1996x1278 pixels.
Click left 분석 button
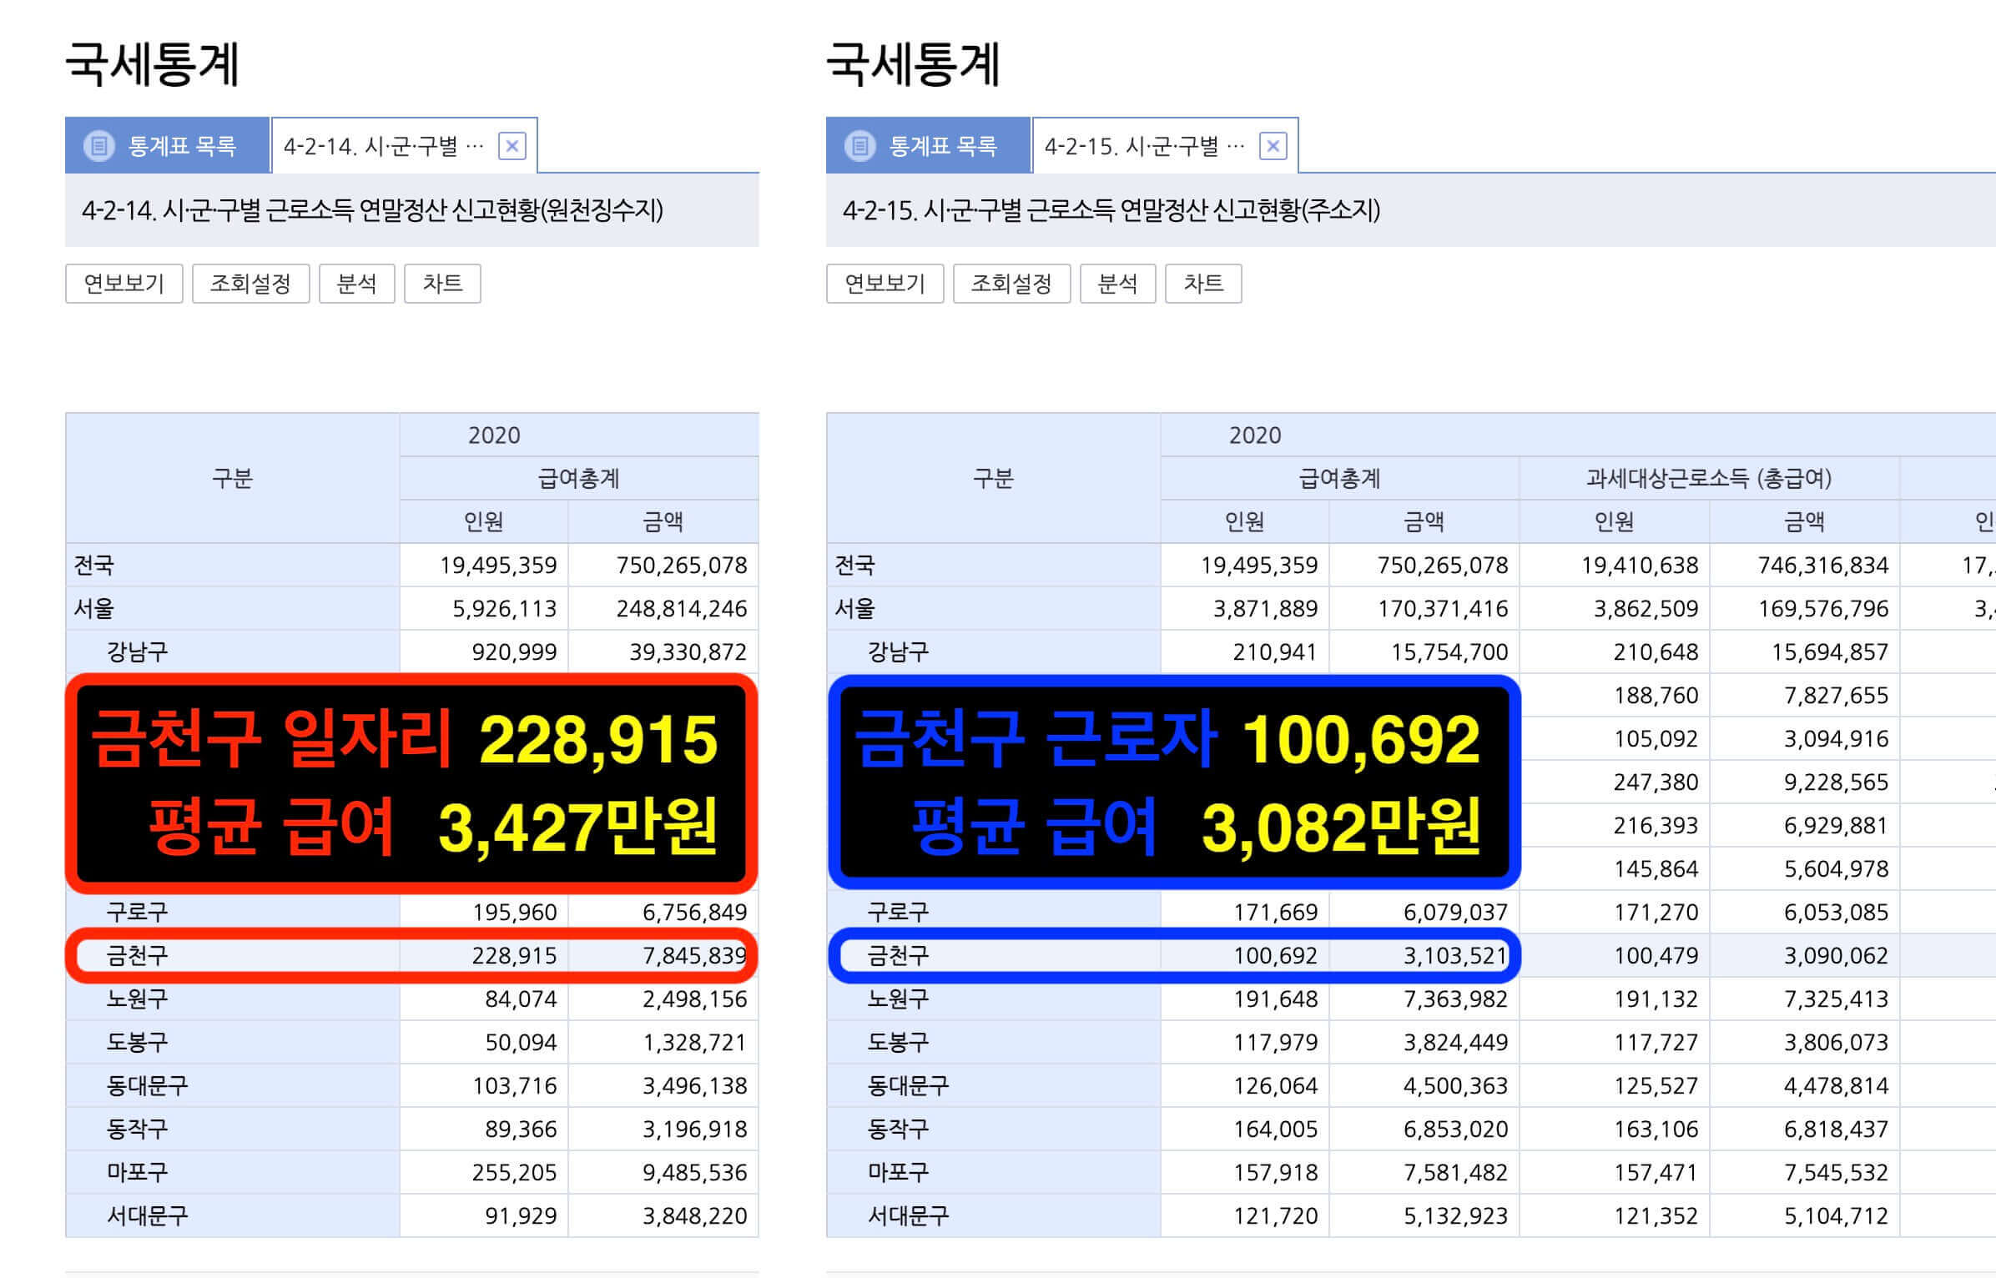pyautogui.click(x=356, y=284)
